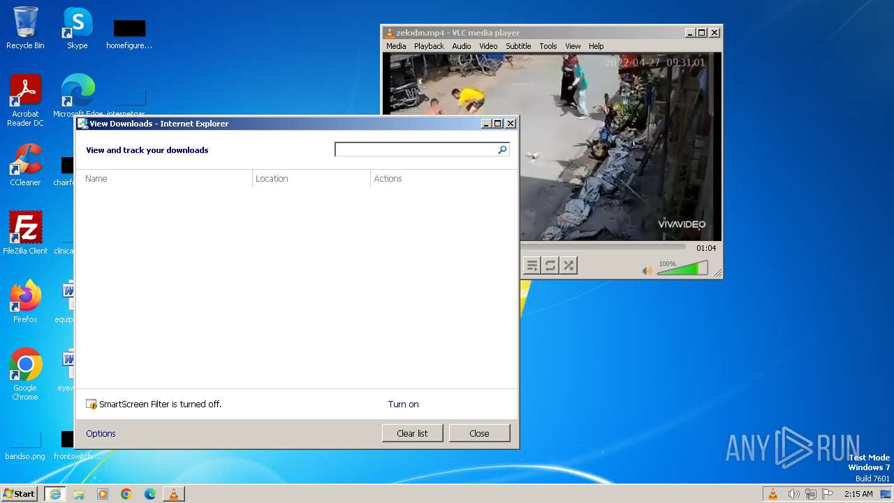Launch Firefox from the desktop
Image resolution: width=894 pixels, height=503 pixels.
25,302
